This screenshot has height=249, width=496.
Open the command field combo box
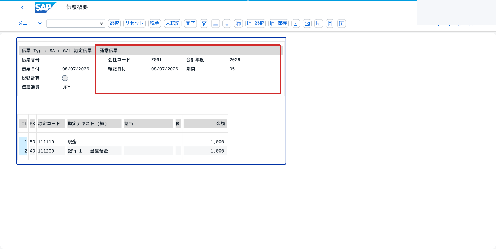76,23
